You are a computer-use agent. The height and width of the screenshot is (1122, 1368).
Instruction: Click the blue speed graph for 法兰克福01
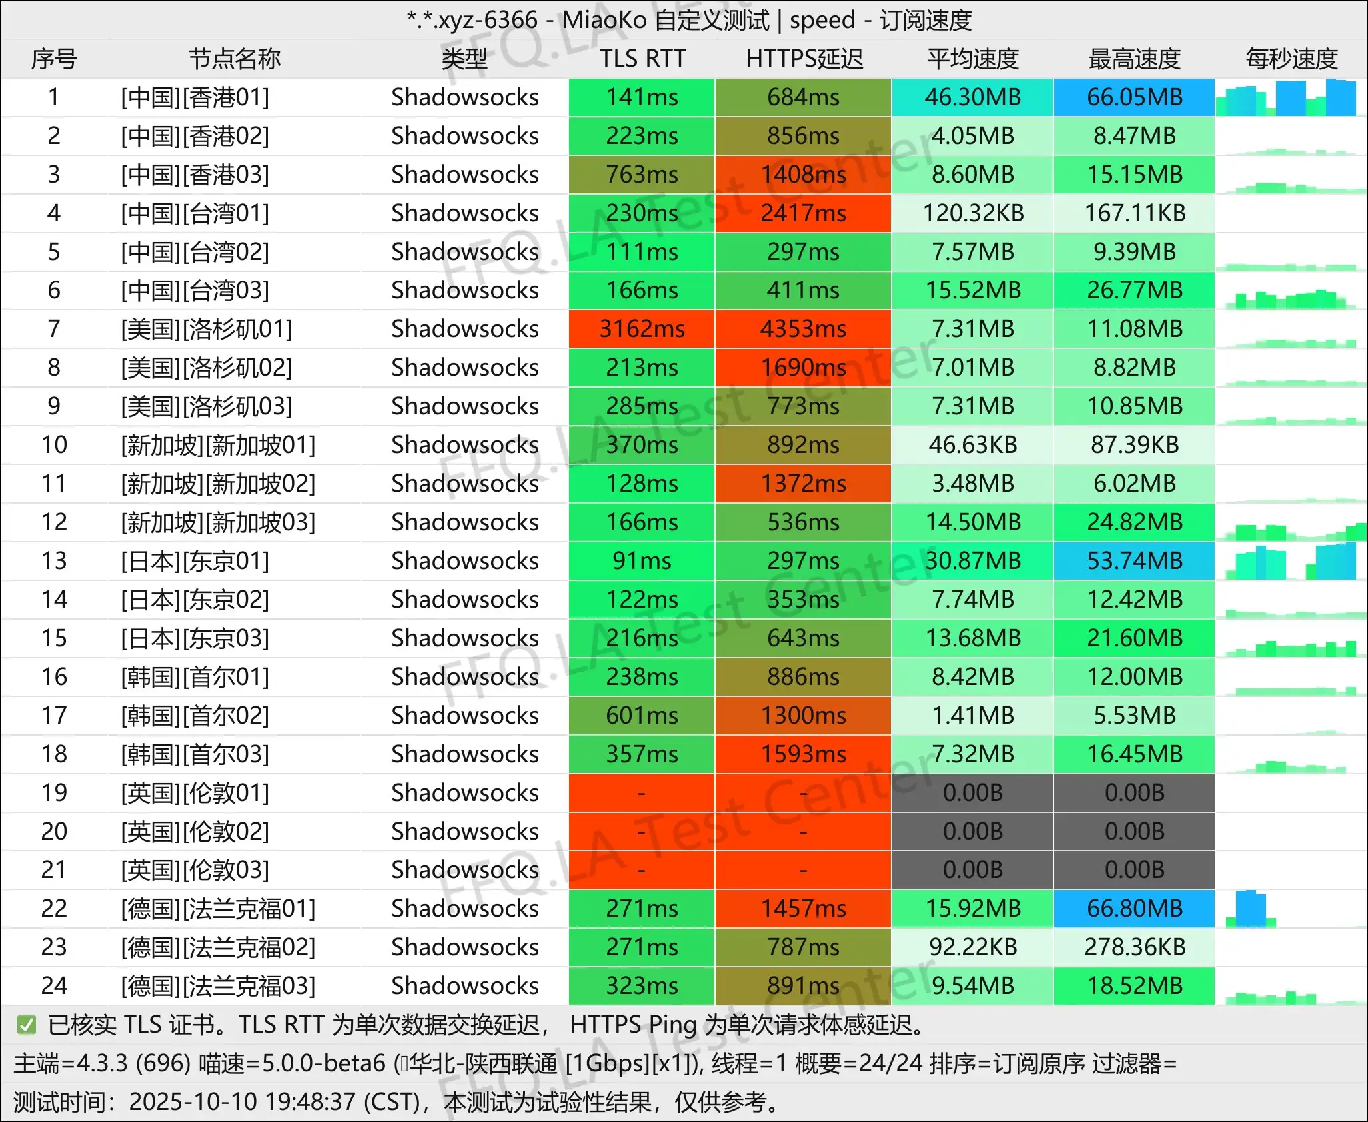pos(1251,909)
